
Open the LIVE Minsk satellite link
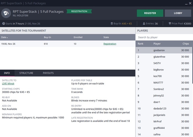(8, 84)
